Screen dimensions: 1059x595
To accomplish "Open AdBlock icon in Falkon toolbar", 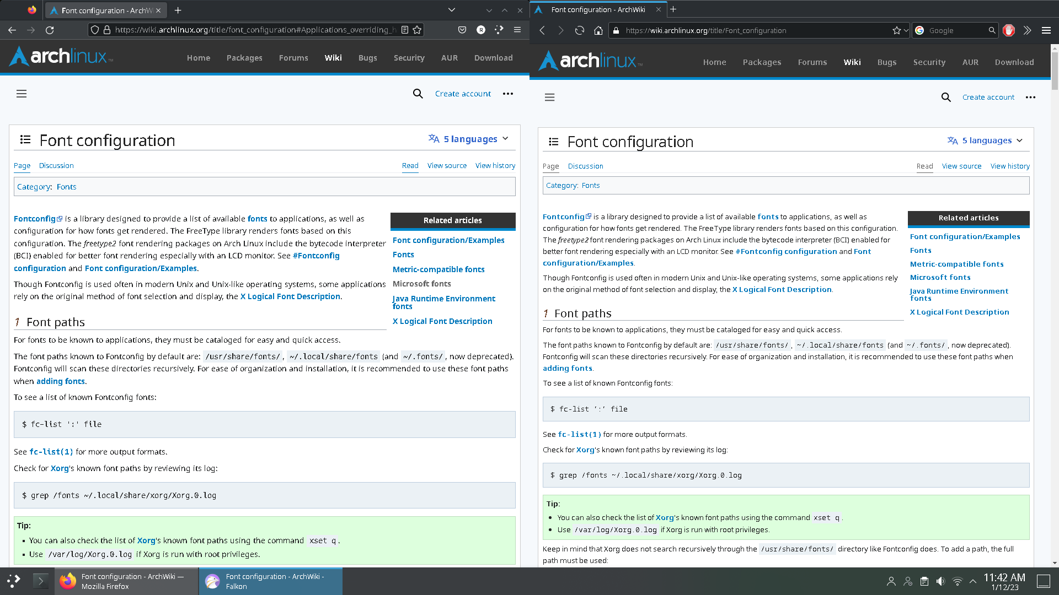I will 1009,30.
